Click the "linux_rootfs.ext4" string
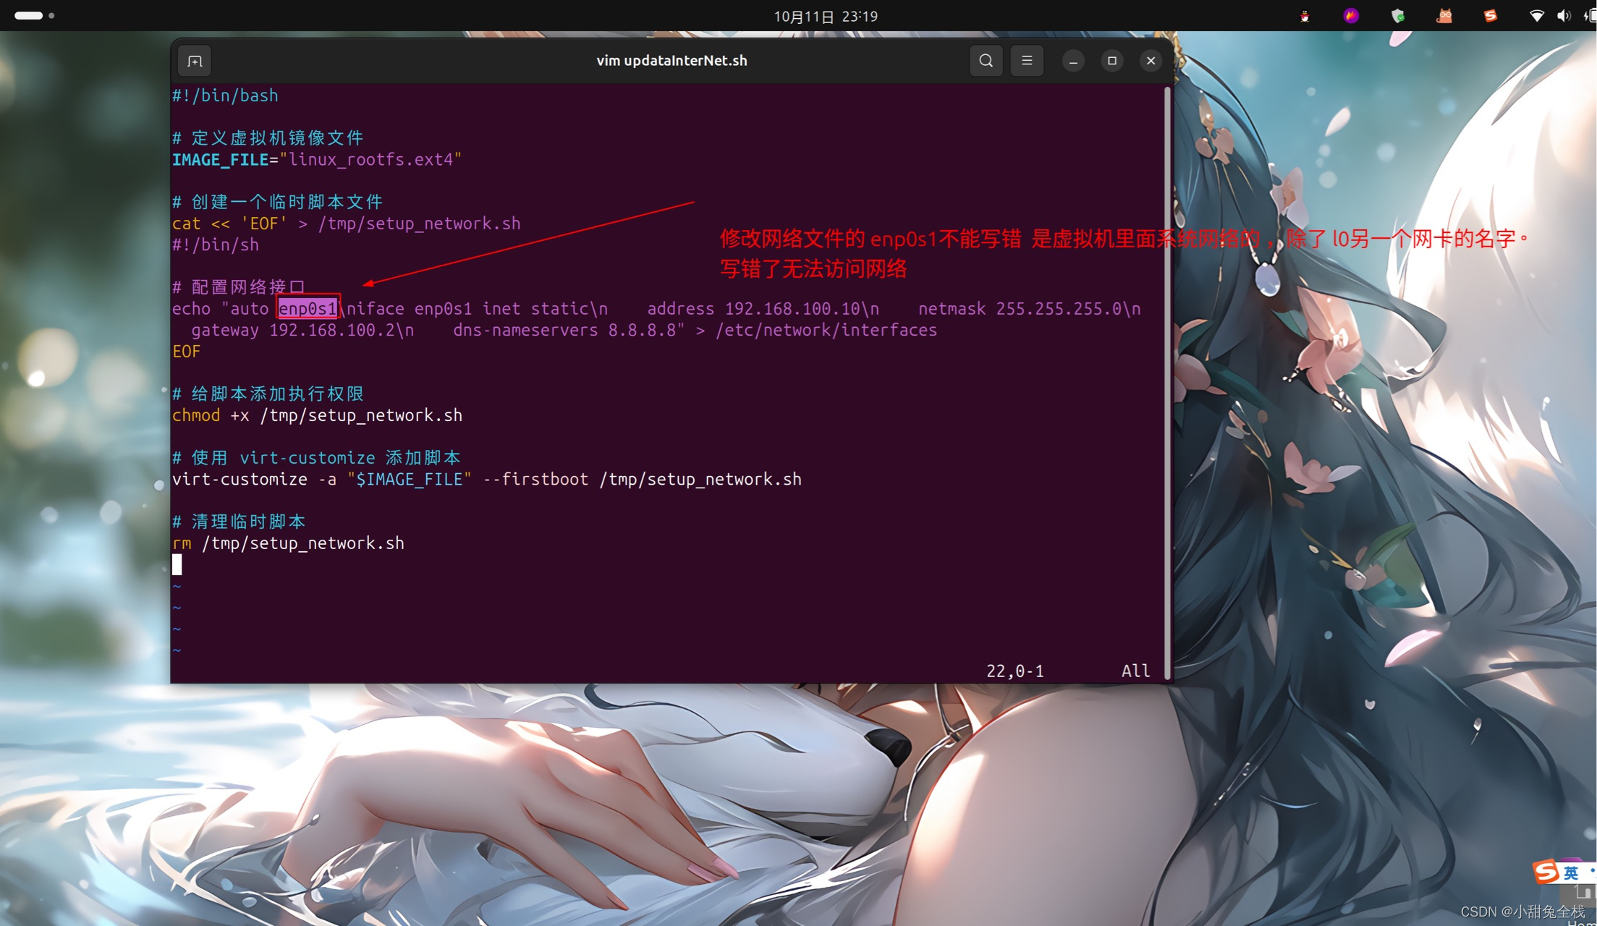Viewport: 1597px width, 926px height. tap(370, 160)
